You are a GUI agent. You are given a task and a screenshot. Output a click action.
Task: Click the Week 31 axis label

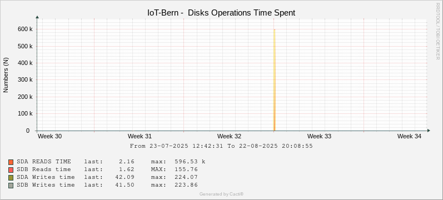pyautogui.click(x=140, y=136)
